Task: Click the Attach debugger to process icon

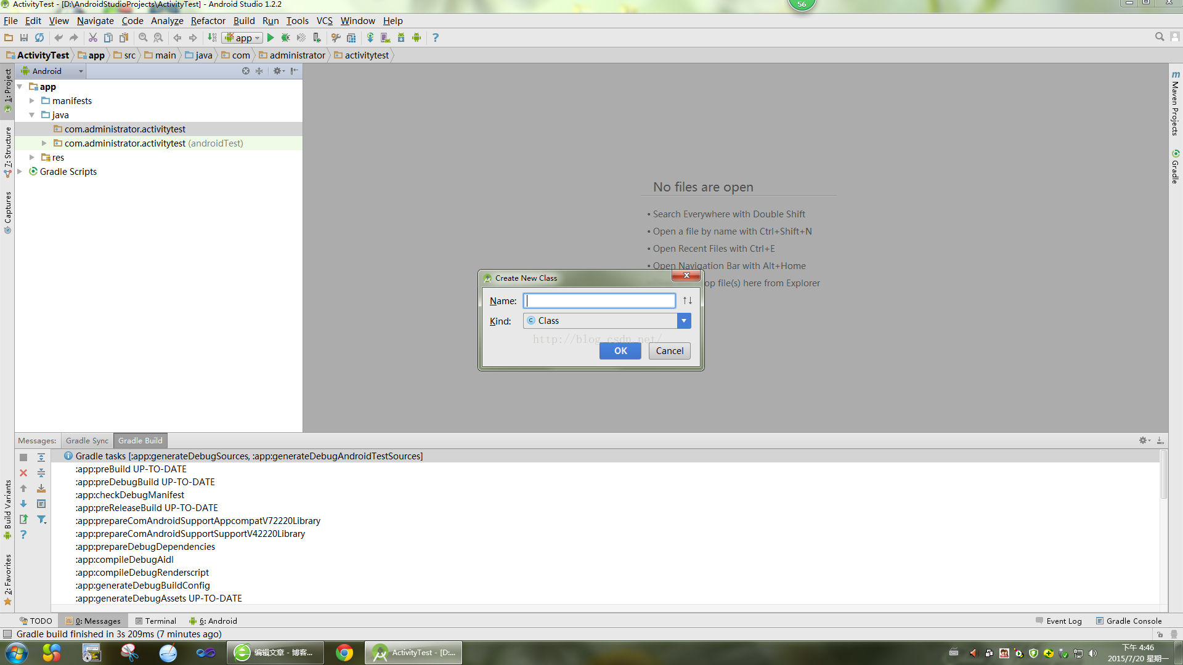Action: 317,38
